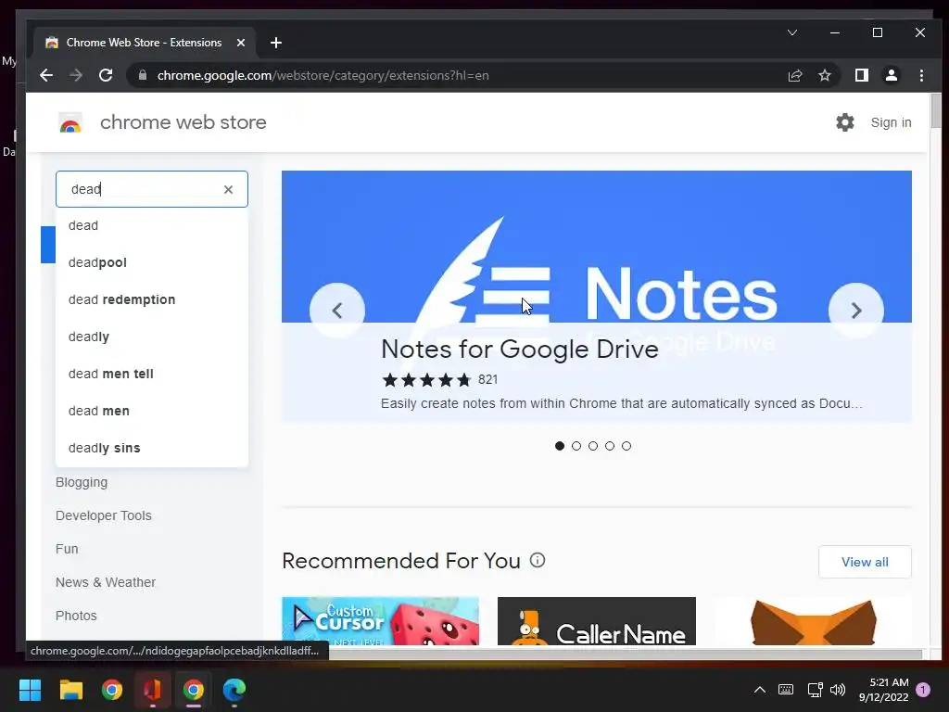Viewport: 949px width, 712px height.
Task: Choose the "dead men tell" suggestion
Action: coord(152,375)
